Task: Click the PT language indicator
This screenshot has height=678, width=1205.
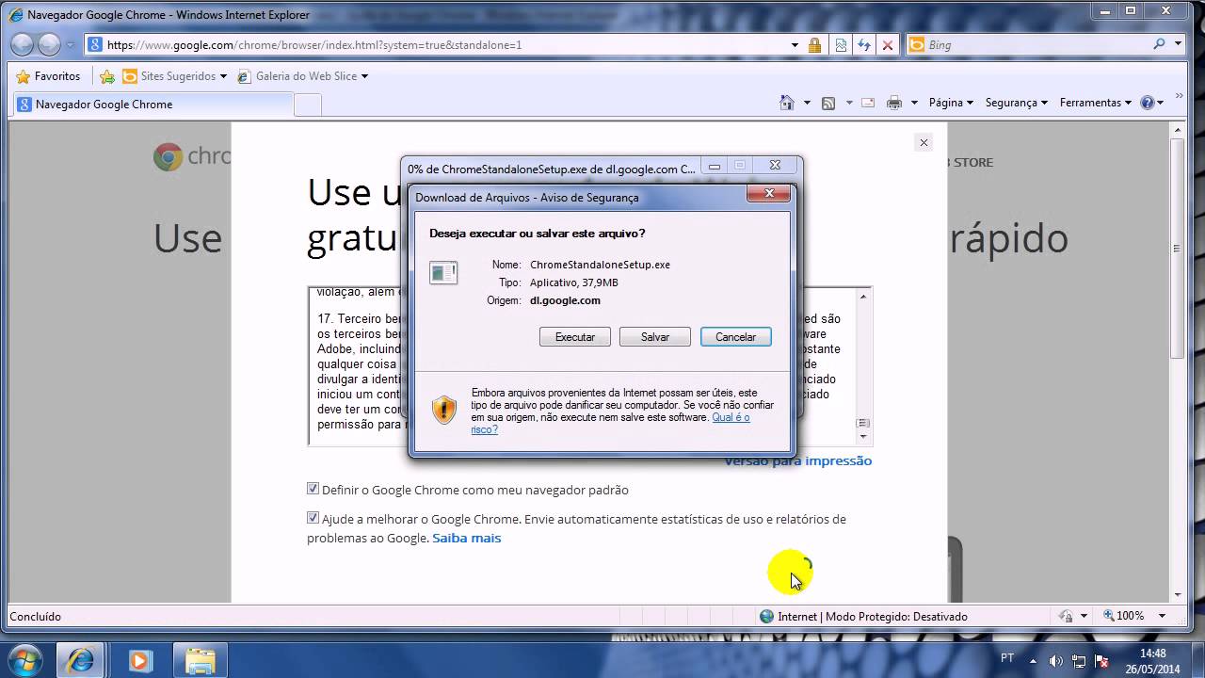Action: (x=1007, y=659)
